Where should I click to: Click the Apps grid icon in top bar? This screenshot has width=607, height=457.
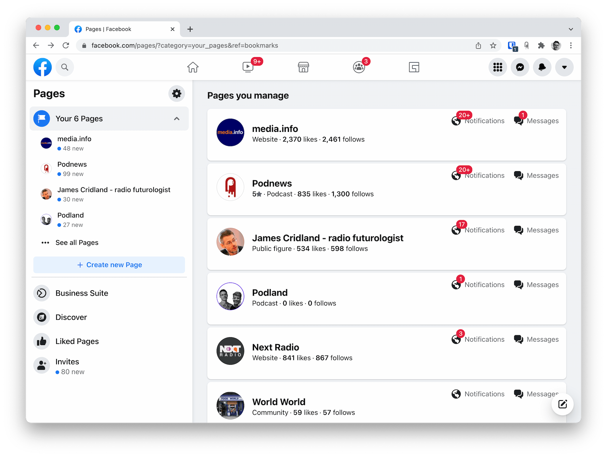point(498,67)
